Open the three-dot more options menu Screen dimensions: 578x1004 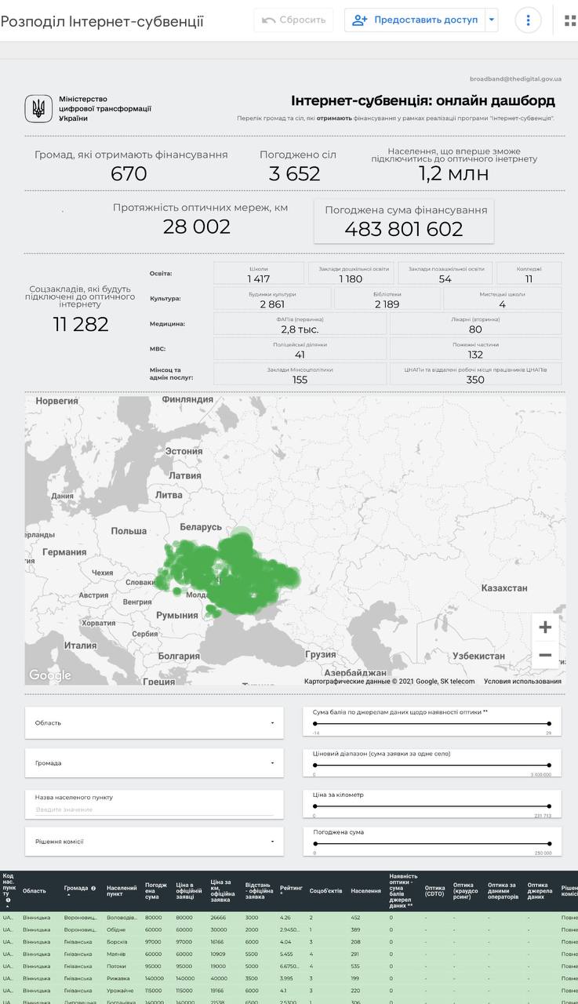click(x=528, y=20)
